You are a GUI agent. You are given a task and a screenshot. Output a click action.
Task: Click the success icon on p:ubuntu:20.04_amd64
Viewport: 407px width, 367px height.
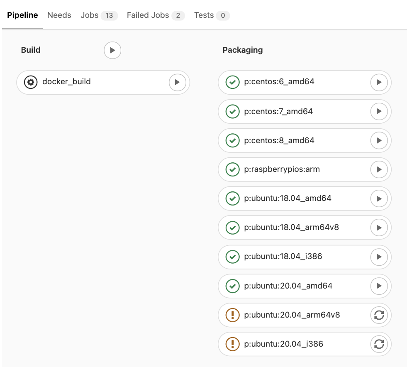click(x=232, y=286)
